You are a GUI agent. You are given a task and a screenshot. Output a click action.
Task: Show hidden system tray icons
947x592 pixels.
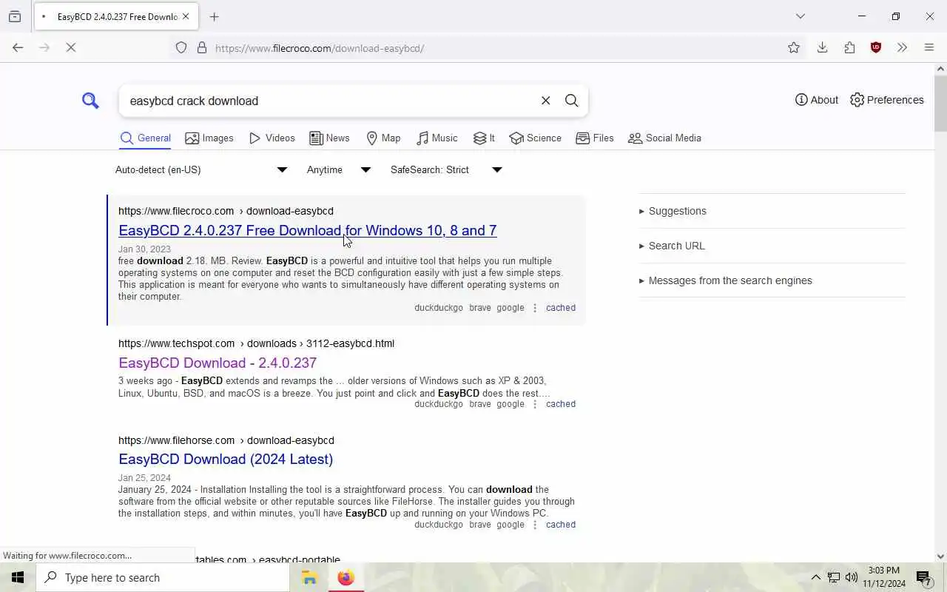(x=815, y=577)
